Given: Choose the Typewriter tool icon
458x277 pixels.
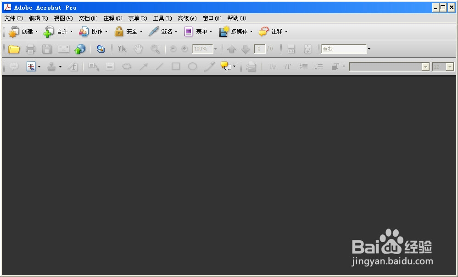Looking at the screenshot, I should (251, 67).
